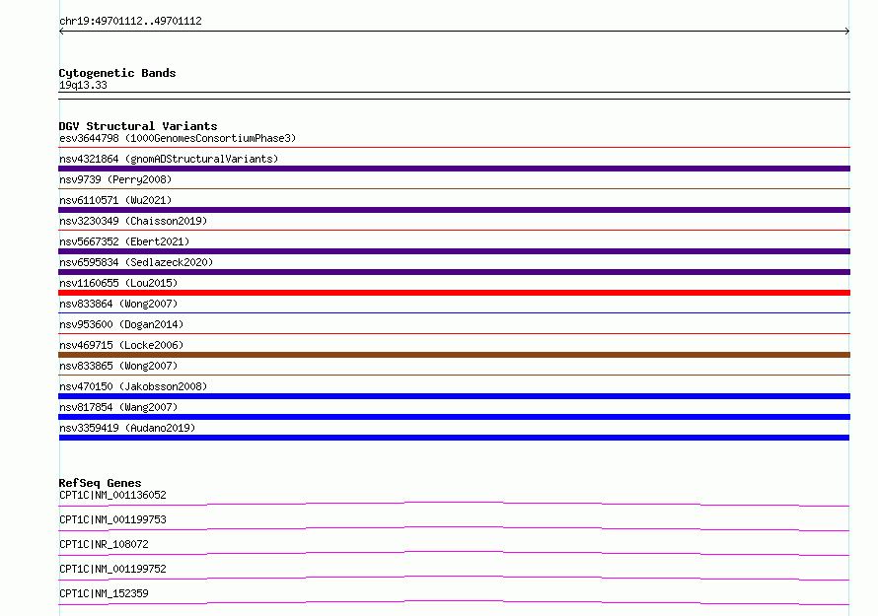
Task: Select variant nsv817854 (Wang2007) label
Action: click(118, 407)
